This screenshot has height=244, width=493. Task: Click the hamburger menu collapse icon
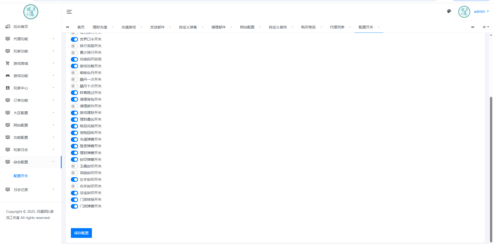tap(69, 12)
